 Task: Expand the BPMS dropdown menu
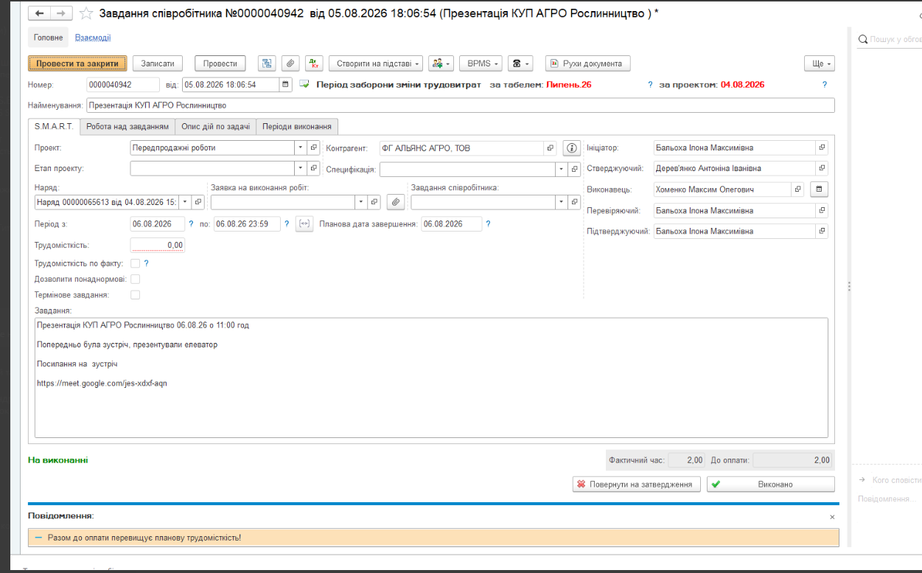click(x=481, y=63)
